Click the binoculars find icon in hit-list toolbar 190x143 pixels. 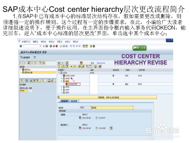[x=27, y=81]
